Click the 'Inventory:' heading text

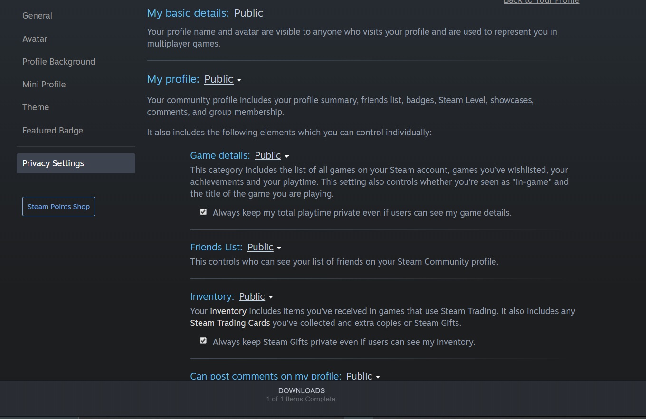[x=212, y=297]
